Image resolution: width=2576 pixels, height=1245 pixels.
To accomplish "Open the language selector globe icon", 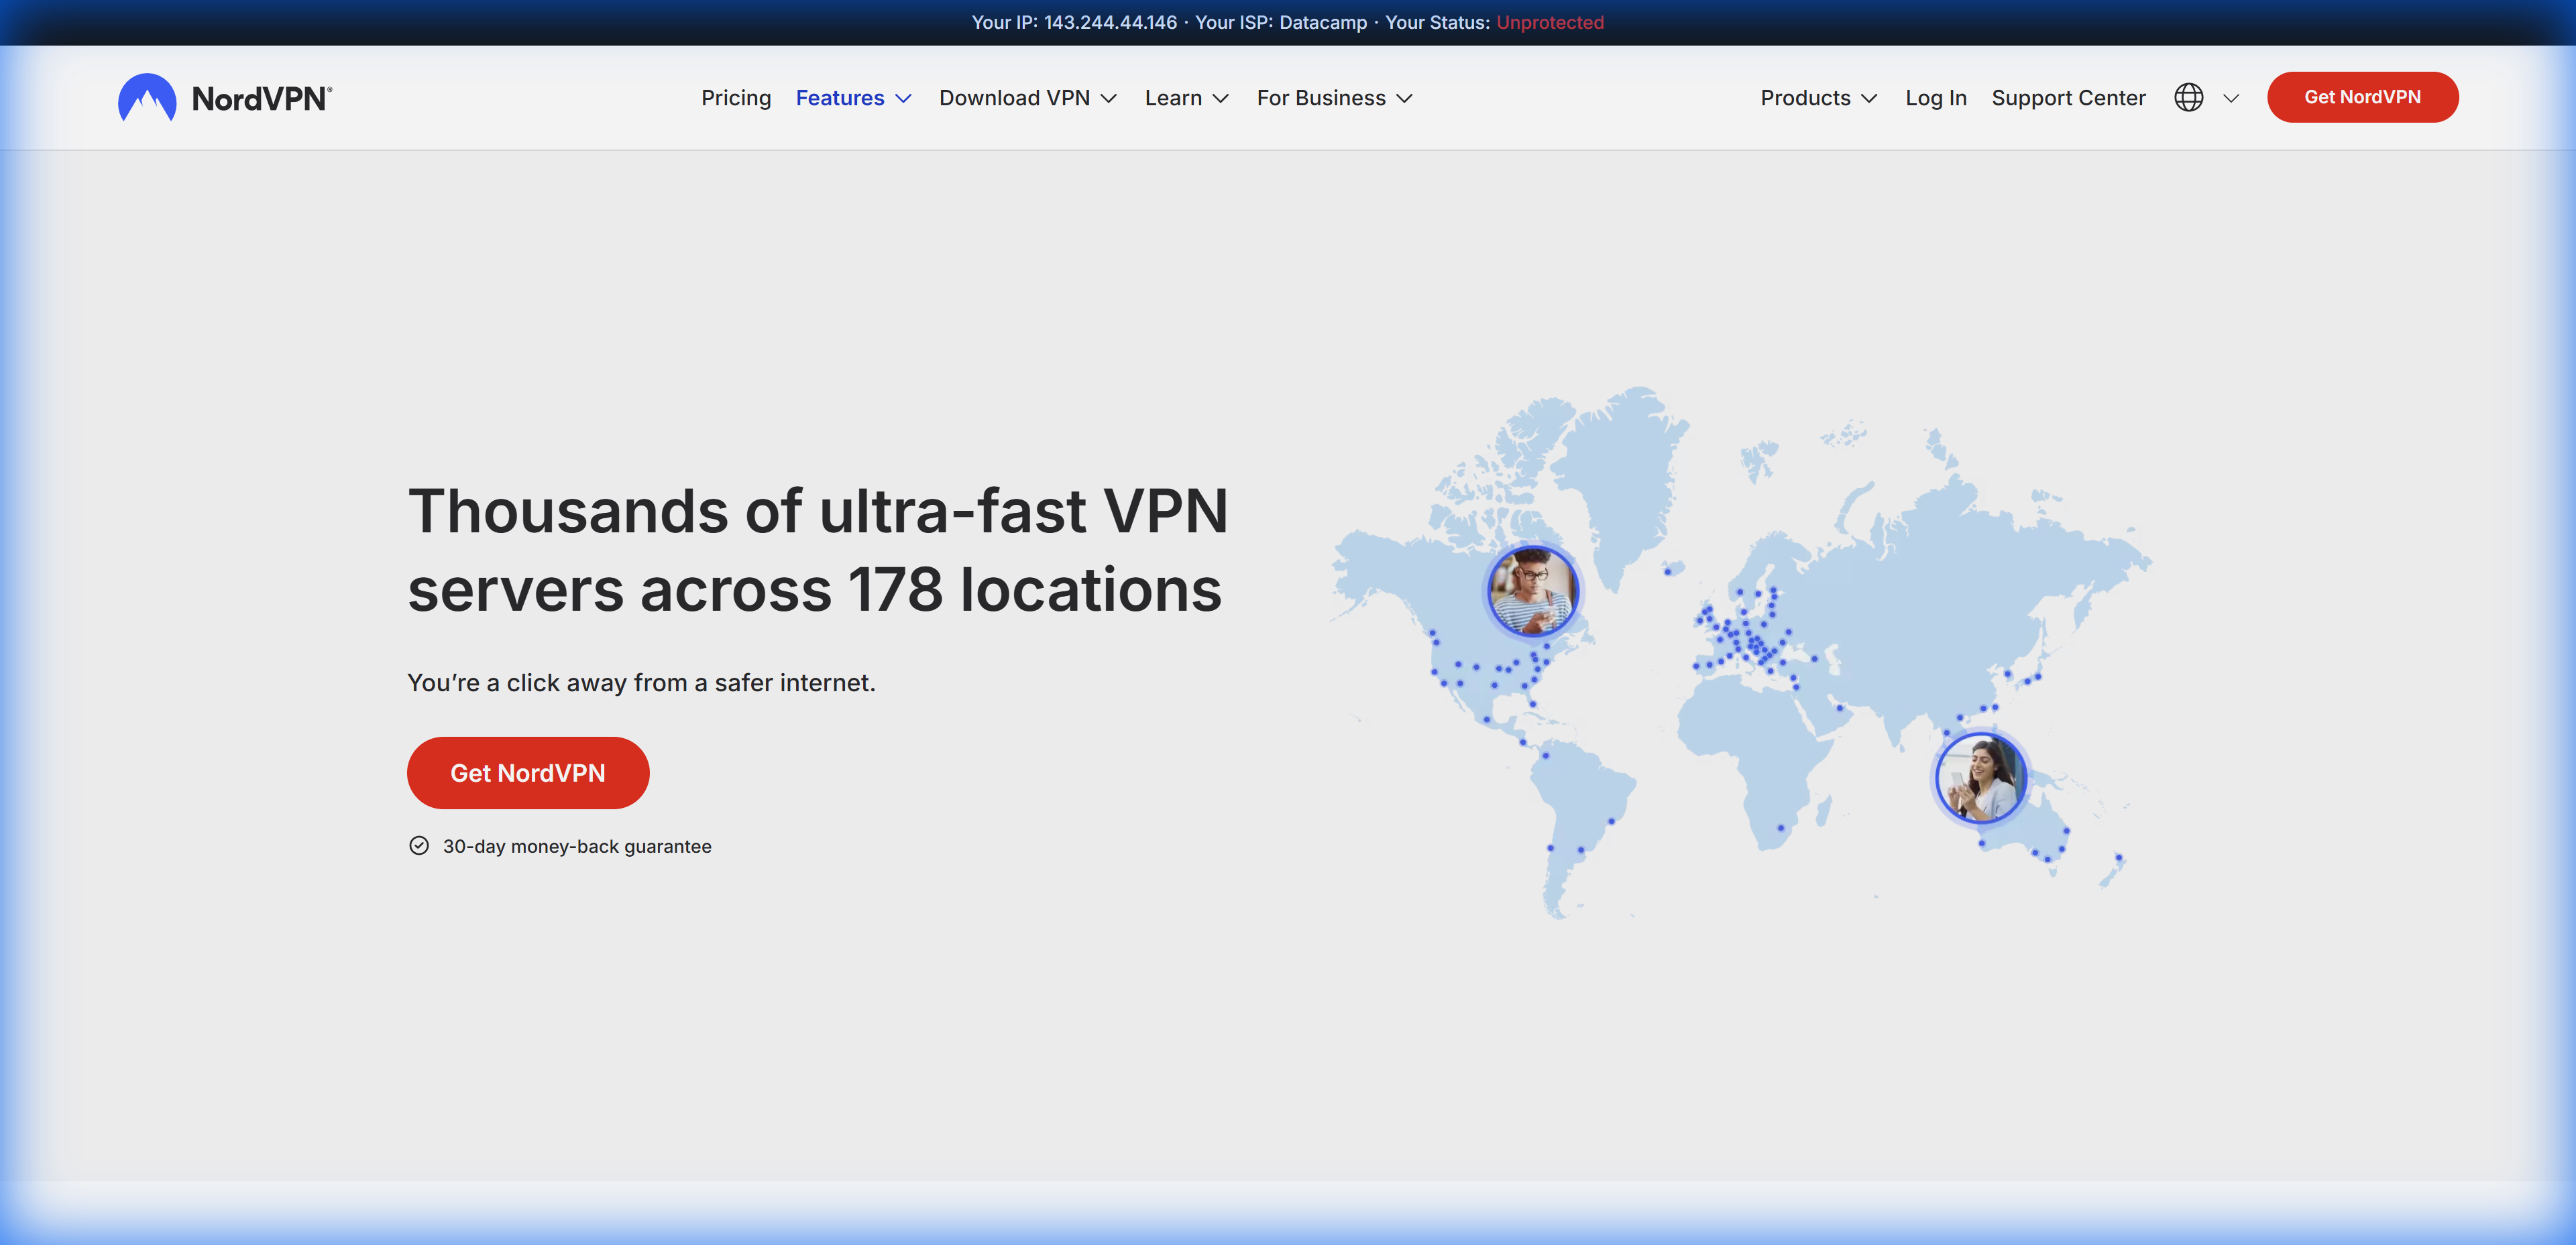I will [x=2190, y=97].
